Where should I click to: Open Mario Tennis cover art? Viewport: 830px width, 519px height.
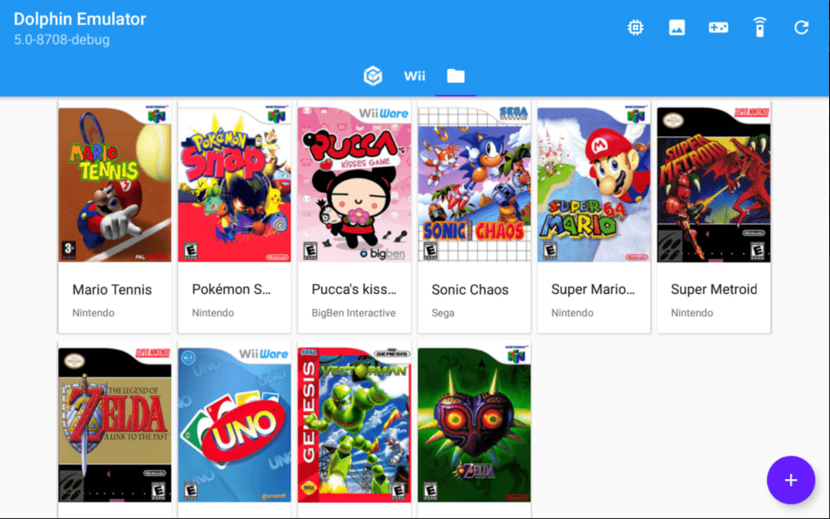tap(115, 184)
